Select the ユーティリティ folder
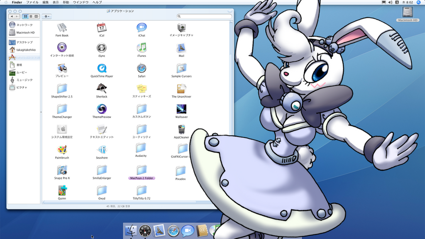425x239 pixels. coord(142,129)
